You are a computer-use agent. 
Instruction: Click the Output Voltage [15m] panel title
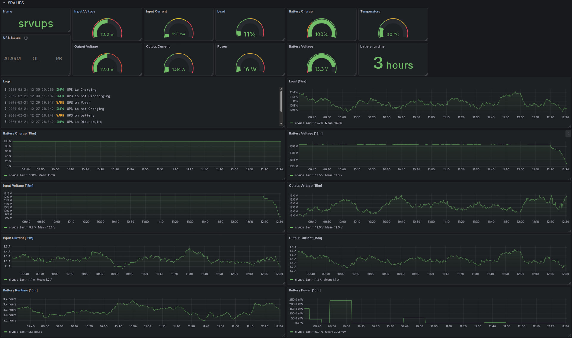[305, 186]
